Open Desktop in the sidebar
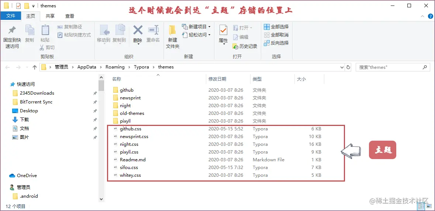The height and width of the screenshot is (211, 435). coord(25,111)
